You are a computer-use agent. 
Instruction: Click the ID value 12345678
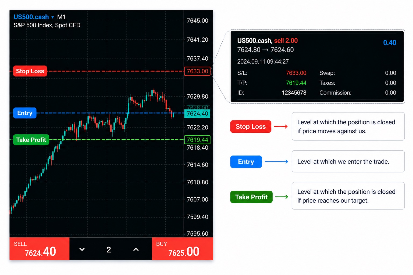(x=294, y=93)
